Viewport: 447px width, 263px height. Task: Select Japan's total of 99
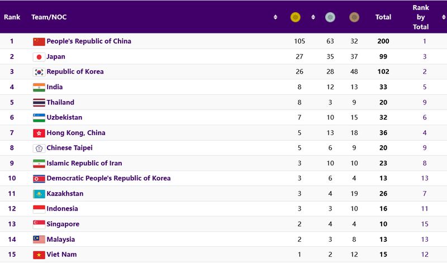pos(383,56)
